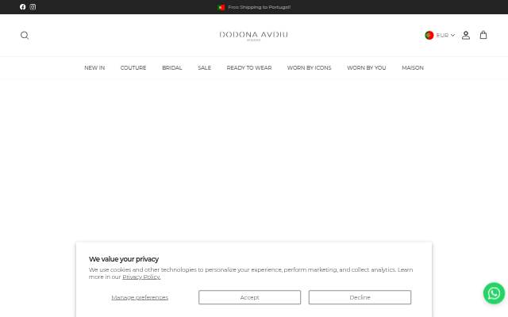Open the shopping bag cart
508x317 pixels.
pos(483,35)
